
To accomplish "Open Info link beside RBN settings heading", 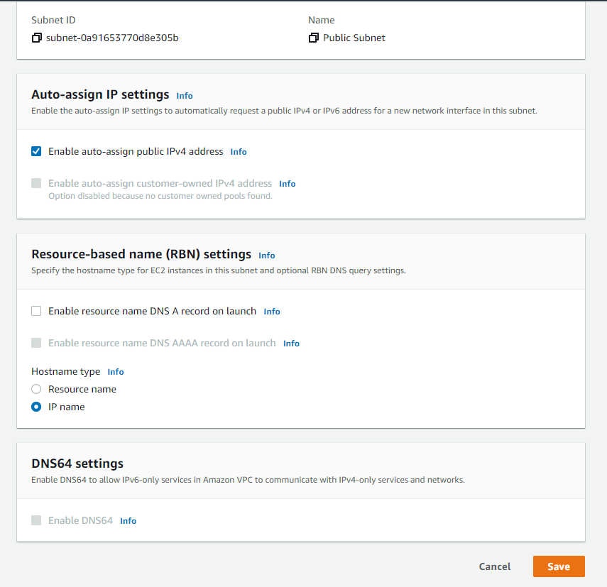I will pos(267,256).
